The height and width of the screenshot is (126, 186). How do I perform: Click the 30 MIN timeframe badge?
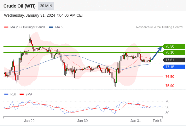tap(46, 6)
